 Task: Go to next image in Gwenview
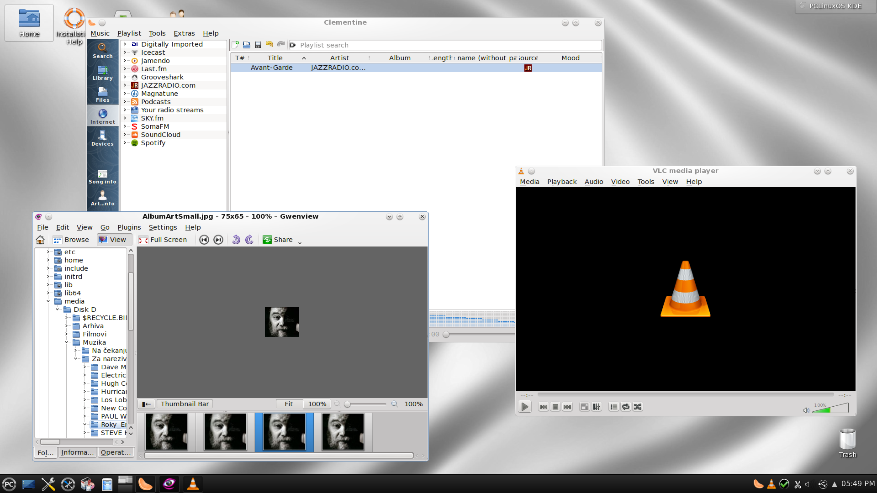pyautogui.click(x=218, y=240)
